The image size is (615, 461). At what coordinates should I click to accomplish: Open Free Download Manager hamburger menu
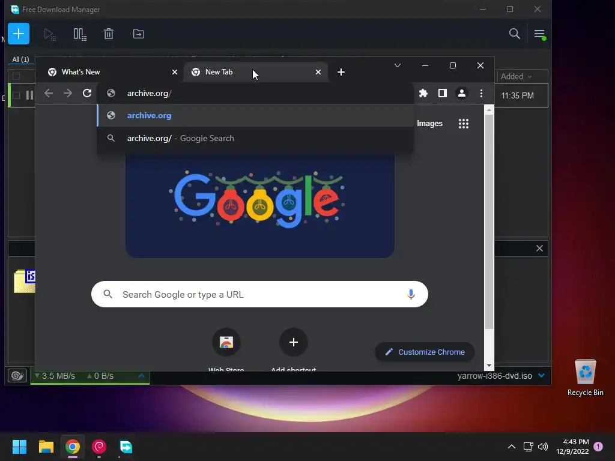[540, 34]
